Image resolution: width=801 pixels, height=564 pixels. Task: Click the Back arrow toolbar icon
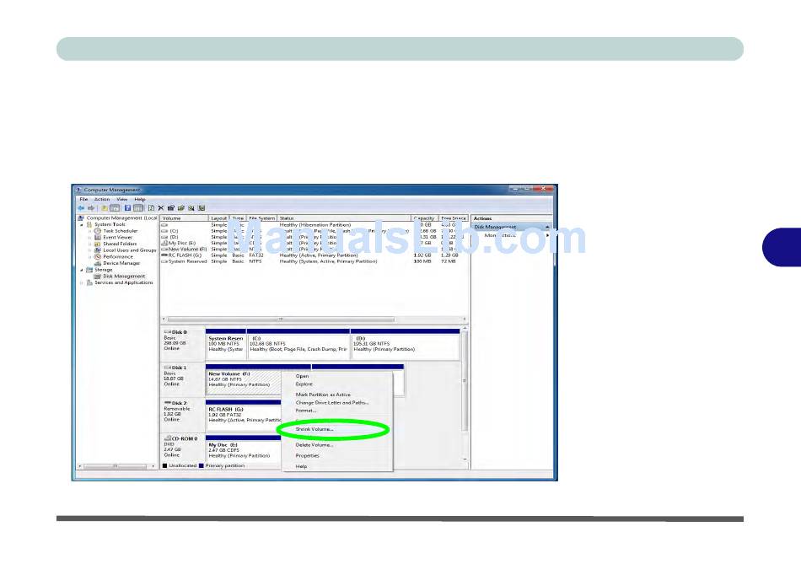click(81, 208)
